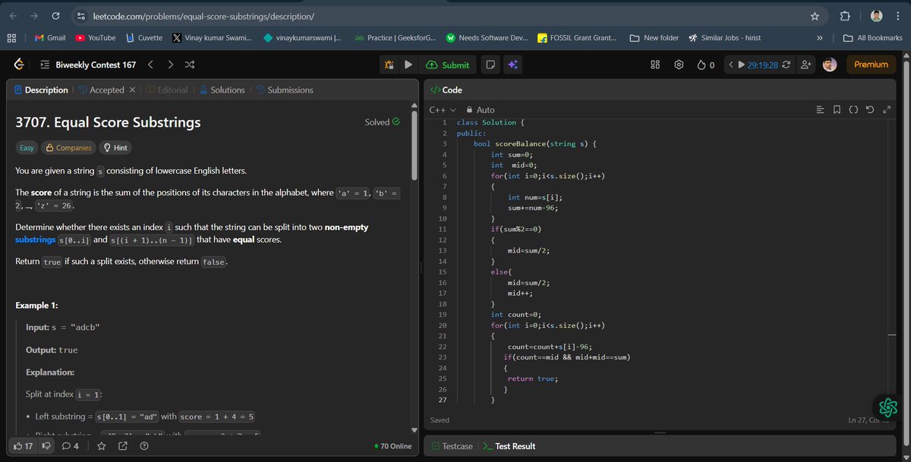
Task: Reload the browser page
Action: (x=56, y=16)
